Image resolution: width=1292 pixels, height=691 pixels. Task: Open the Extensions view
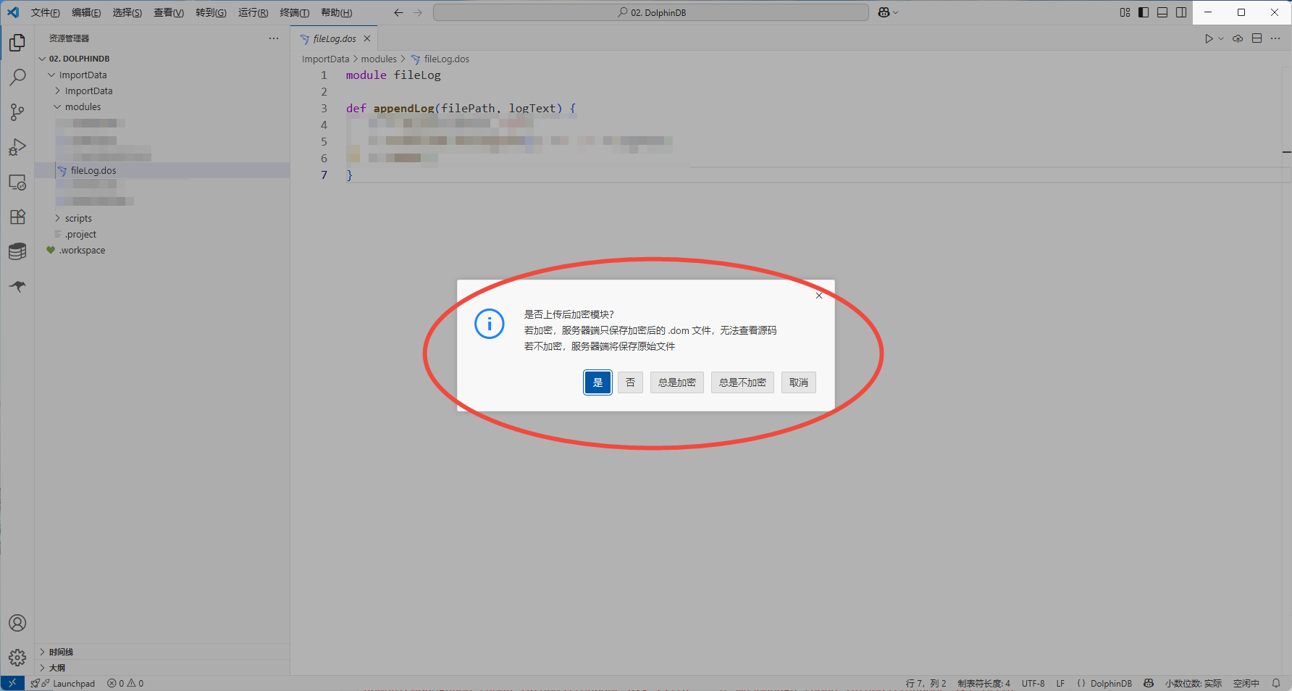17,217
